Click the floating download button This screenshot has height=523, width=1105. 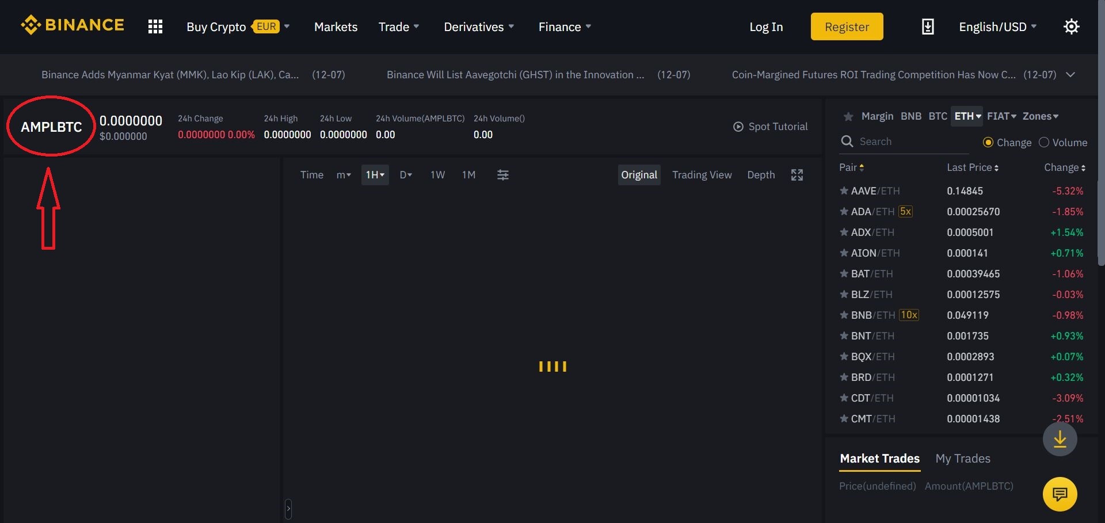pyautogui.click(x=1060, y=438)
